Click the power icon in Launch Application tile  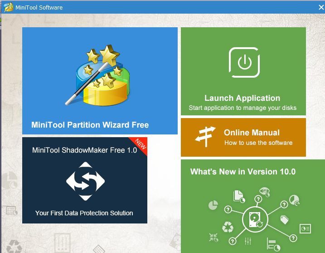(244, 62)
